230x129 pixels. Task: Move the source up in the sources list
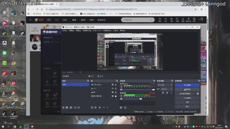[104, 107]
